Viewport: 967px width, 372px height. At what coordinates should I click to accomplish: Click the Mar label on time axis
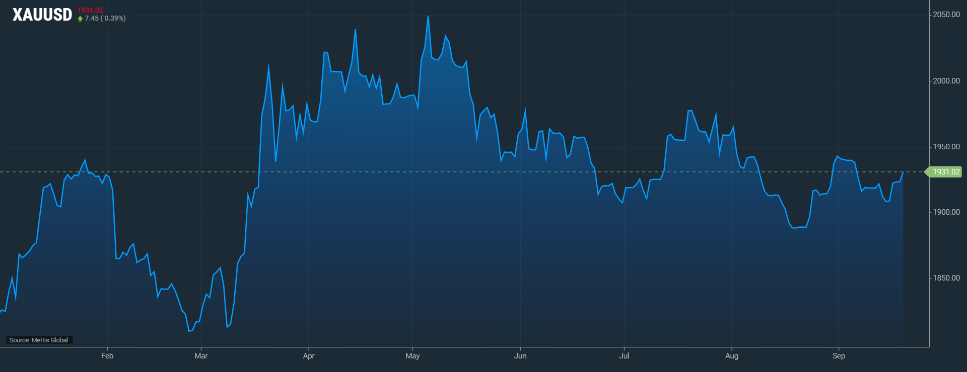click(x=201, y=356)
